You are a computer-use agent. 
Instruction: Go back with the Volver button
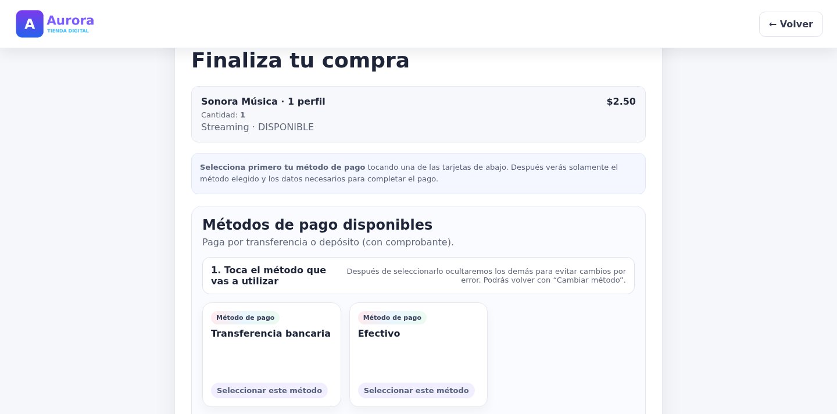tap(791, 24)
